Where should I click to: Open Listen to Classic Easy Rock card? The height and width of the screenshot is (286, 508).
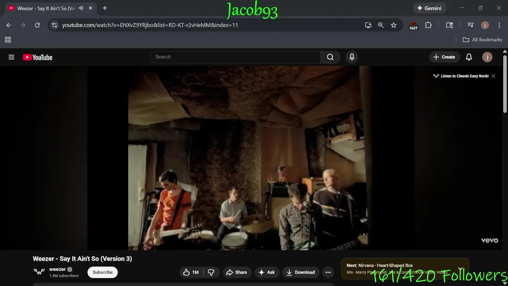461,76
